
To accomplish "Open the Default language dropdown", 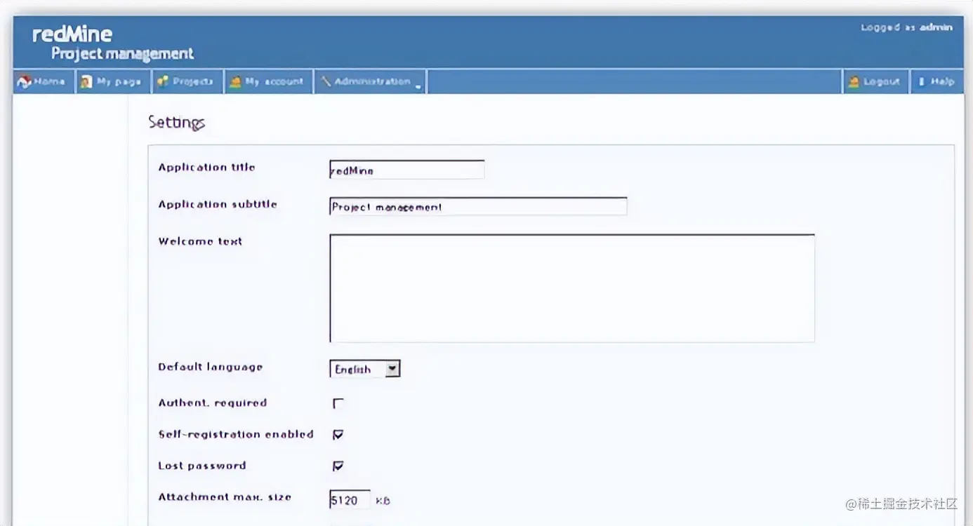I will pos(365,369).
